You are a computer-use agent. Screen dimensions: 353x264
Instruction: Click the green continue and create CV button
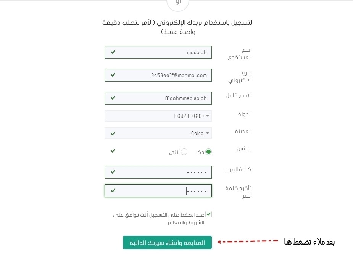(167, 242)
